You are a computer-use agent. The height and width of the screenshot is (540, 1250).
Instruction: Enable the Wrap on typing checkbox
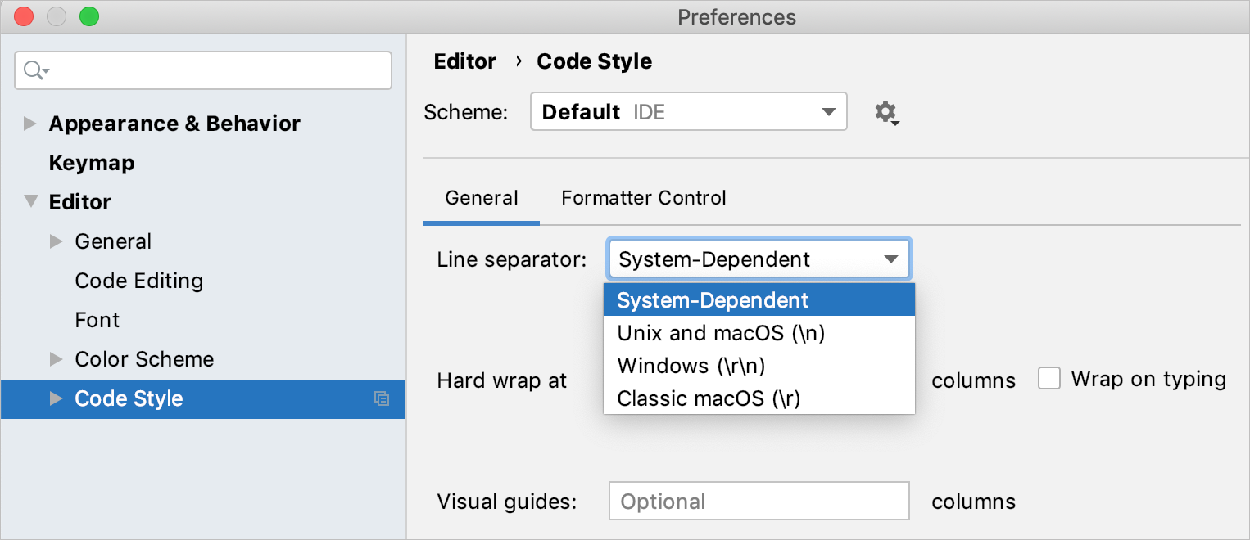1049,379
